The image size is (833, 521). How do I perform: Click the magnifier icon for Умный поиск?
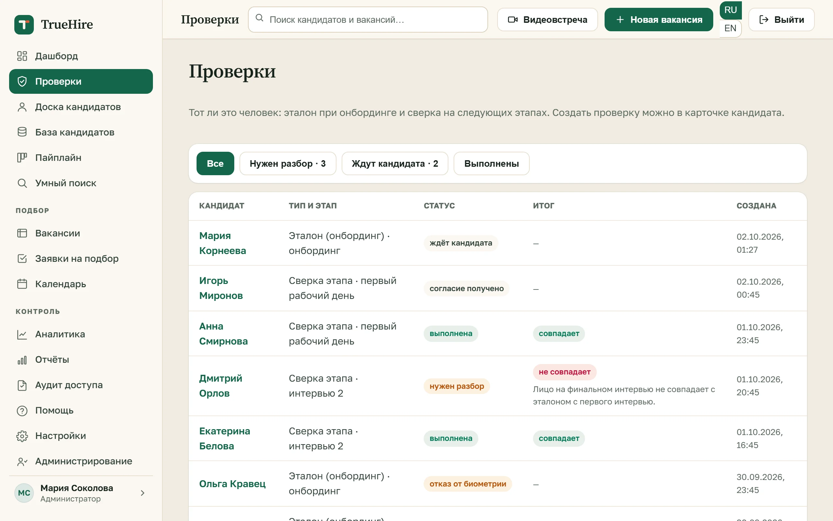[22, 183]
